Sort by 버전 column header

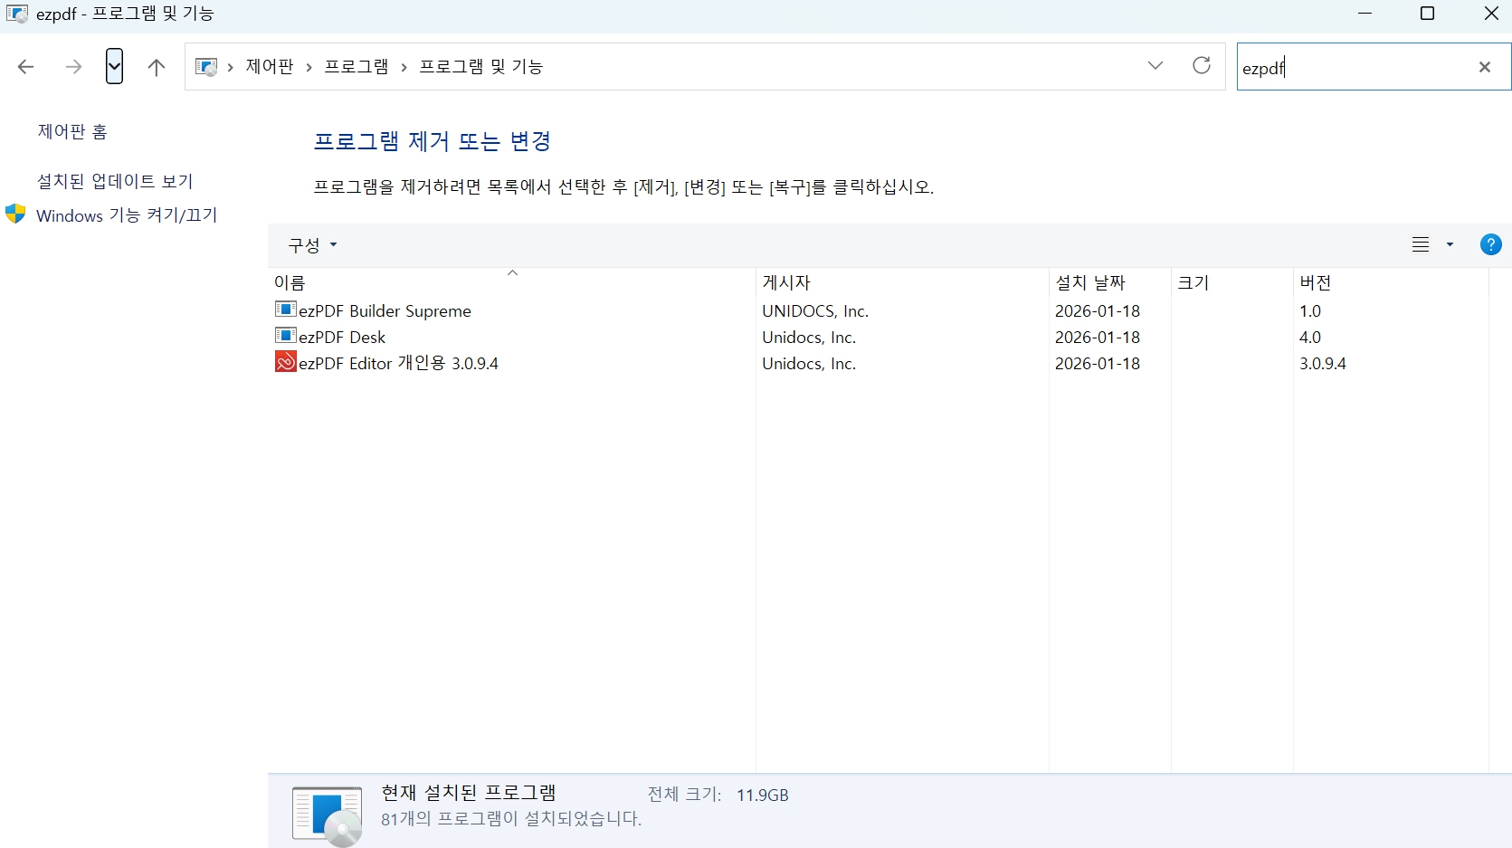click(1391, 282)
